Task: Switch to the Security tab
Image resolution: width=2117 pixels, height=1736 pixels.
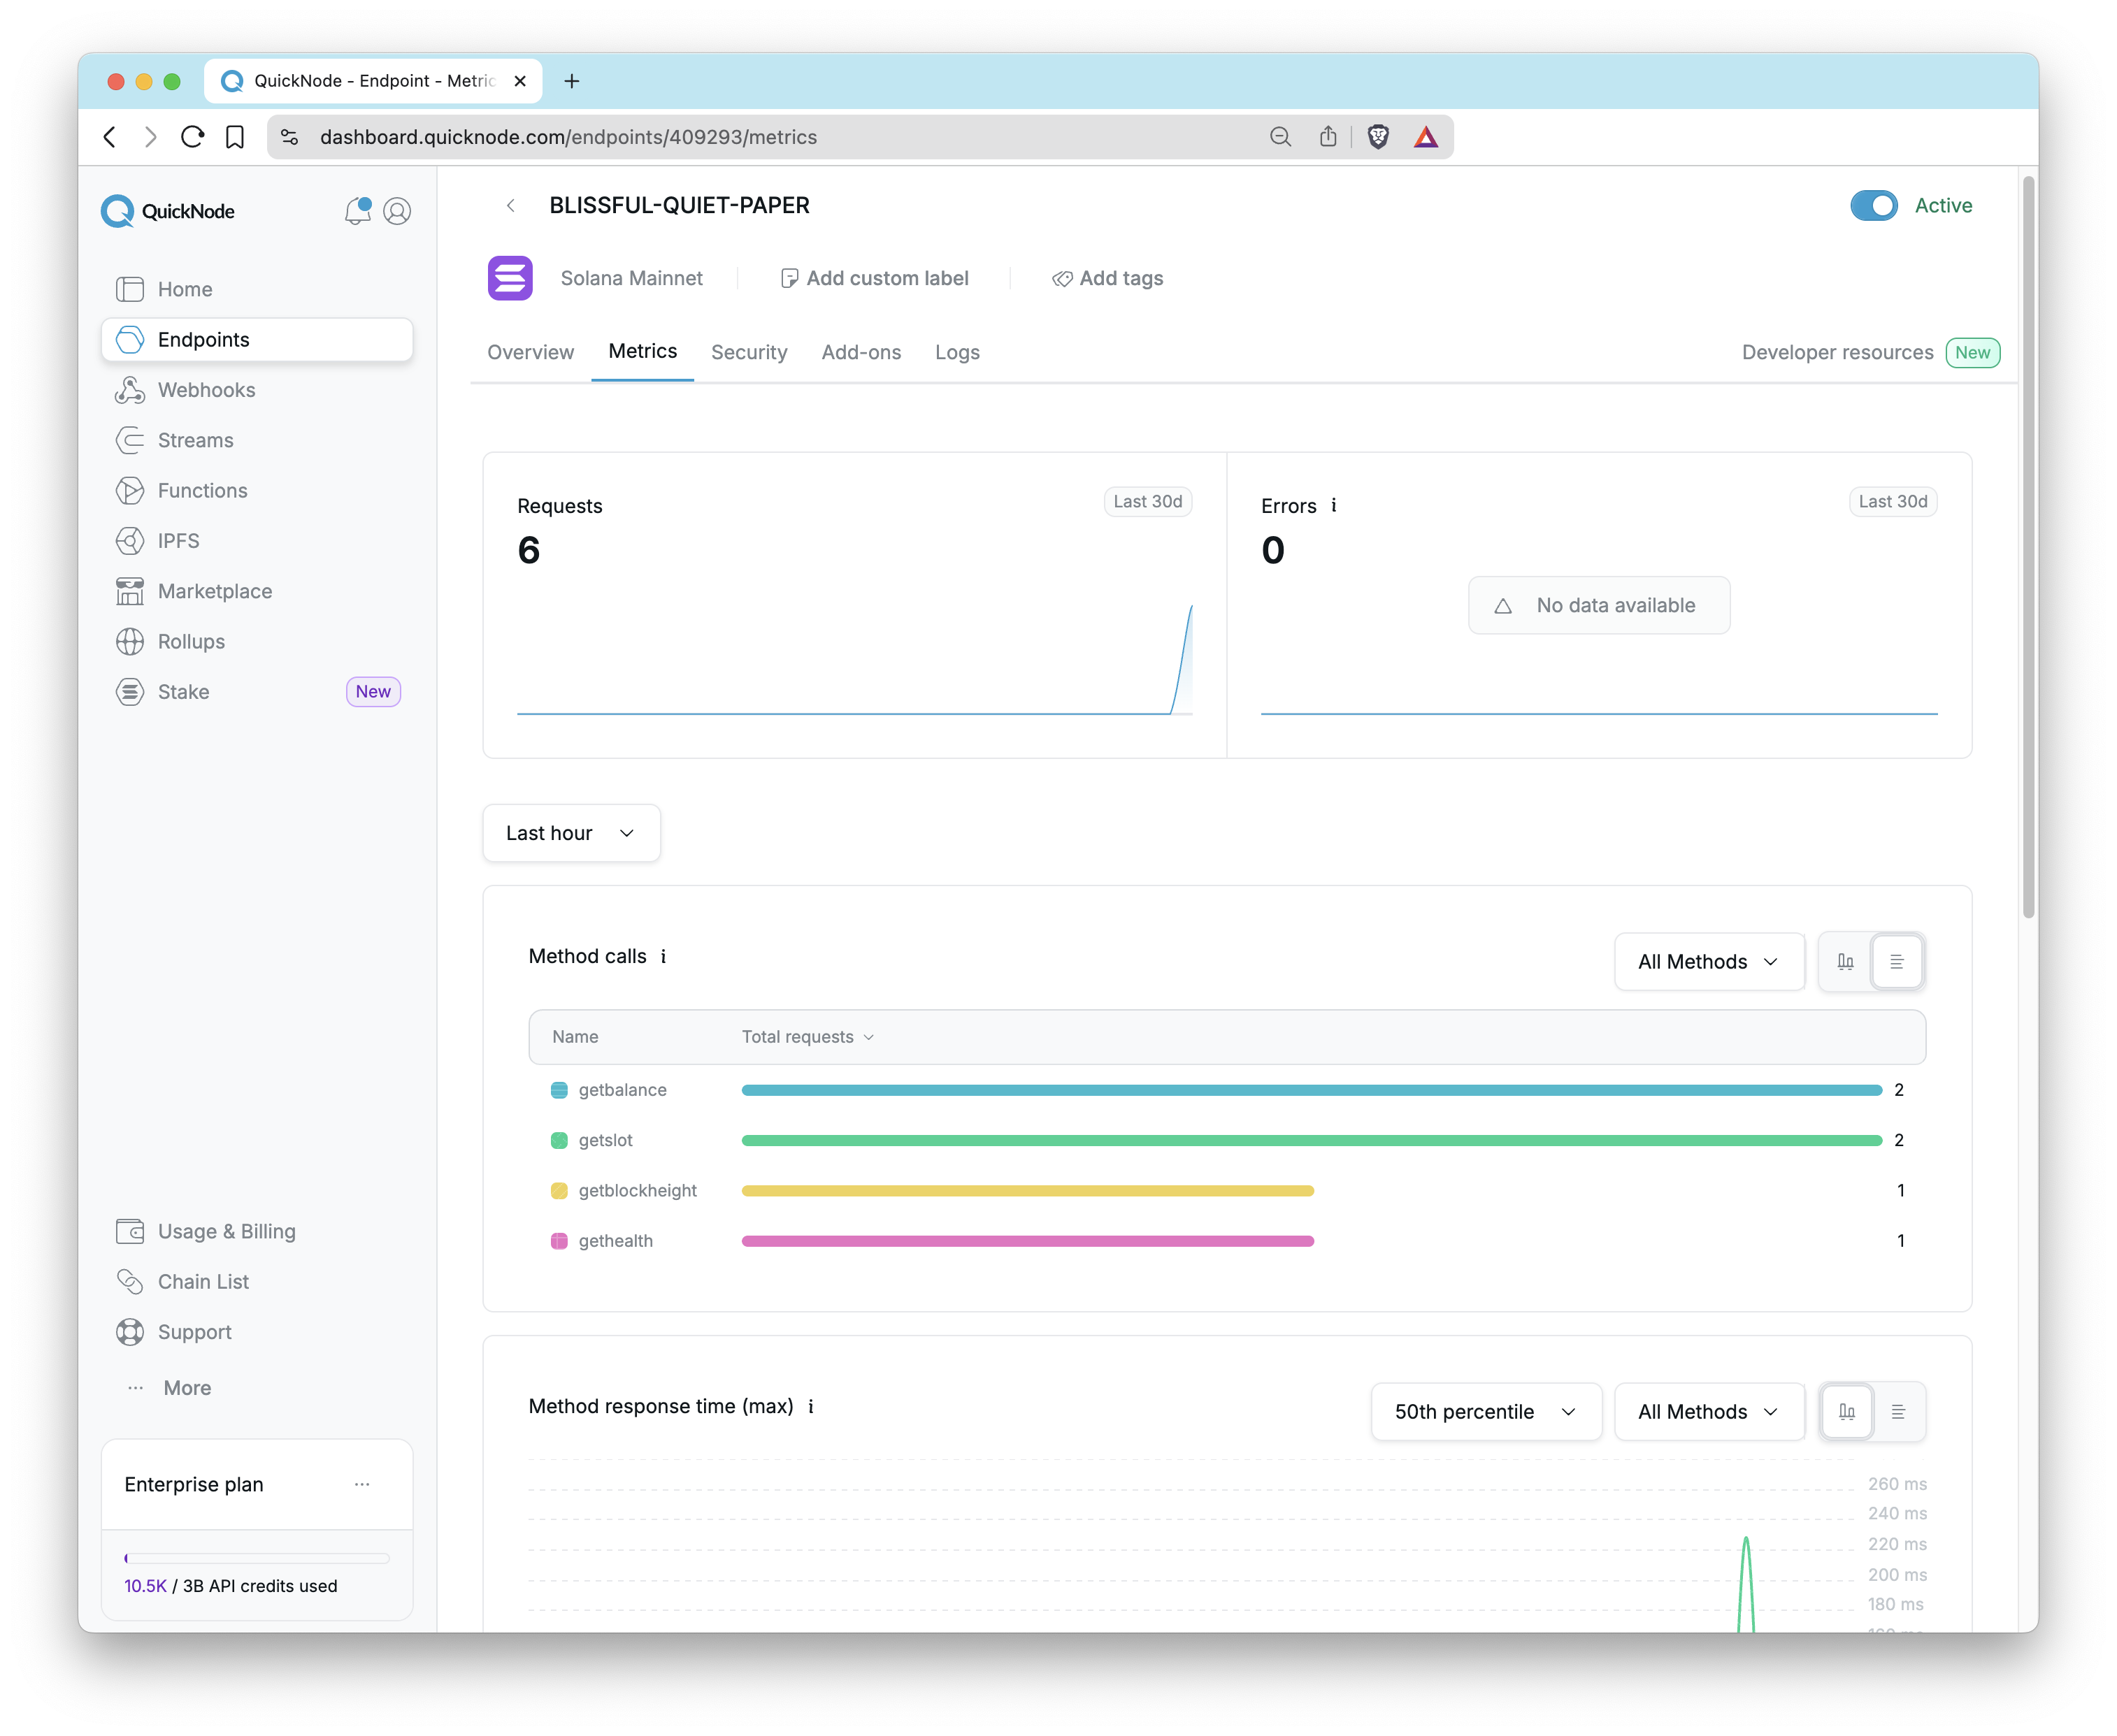Action: 749,352
